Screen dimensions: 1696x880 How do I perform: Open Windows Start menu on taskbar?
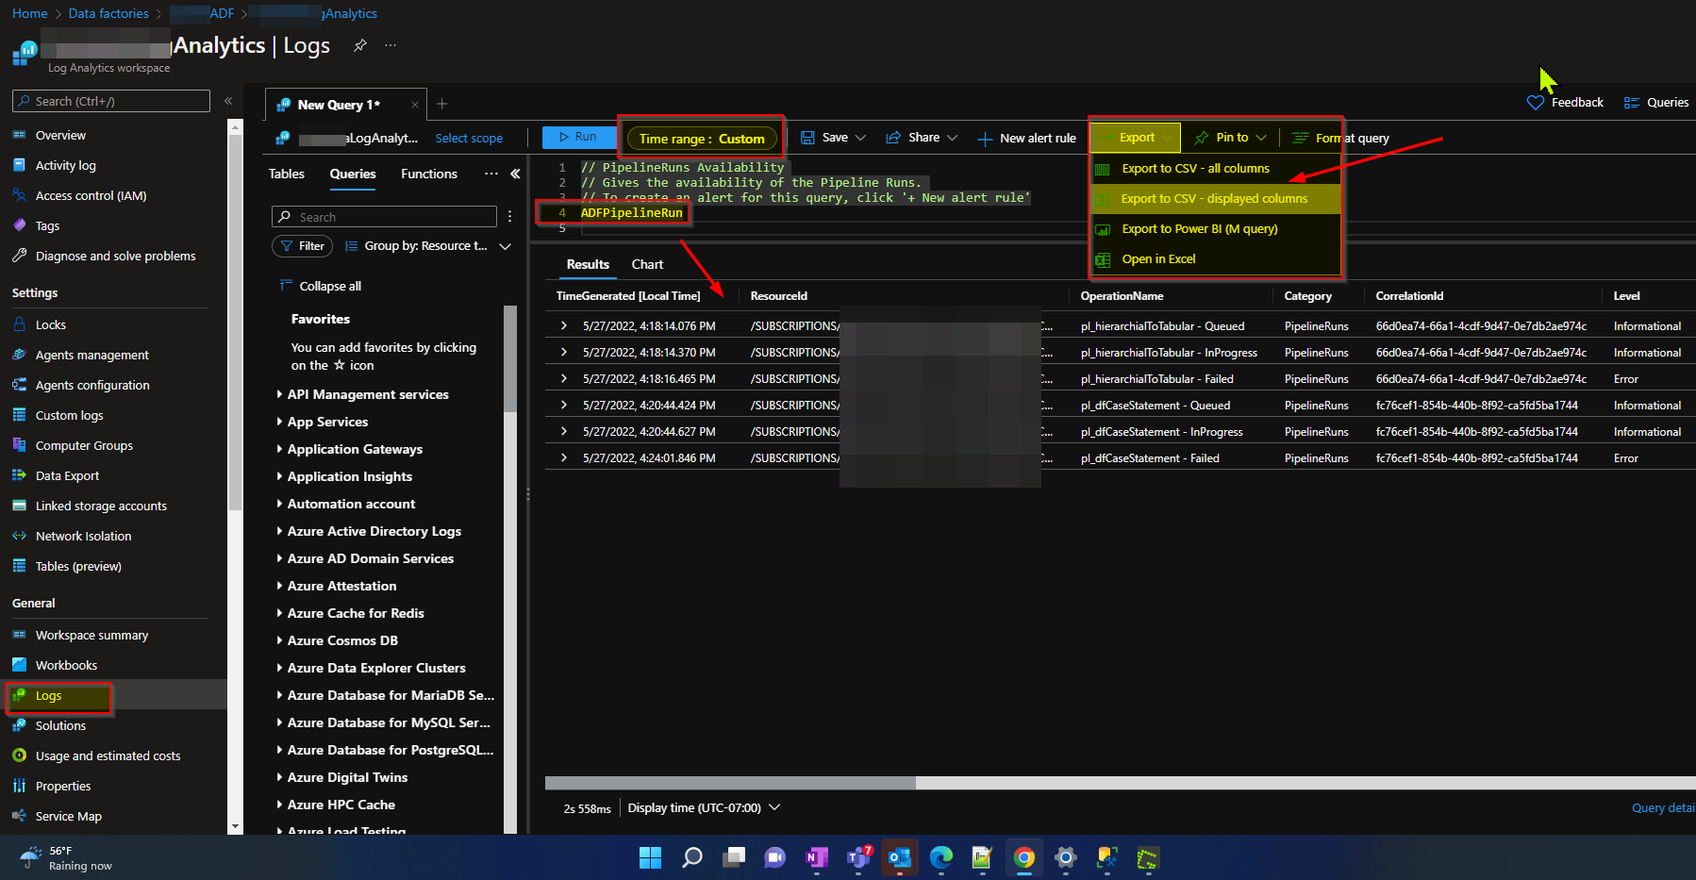pos(650,857)
